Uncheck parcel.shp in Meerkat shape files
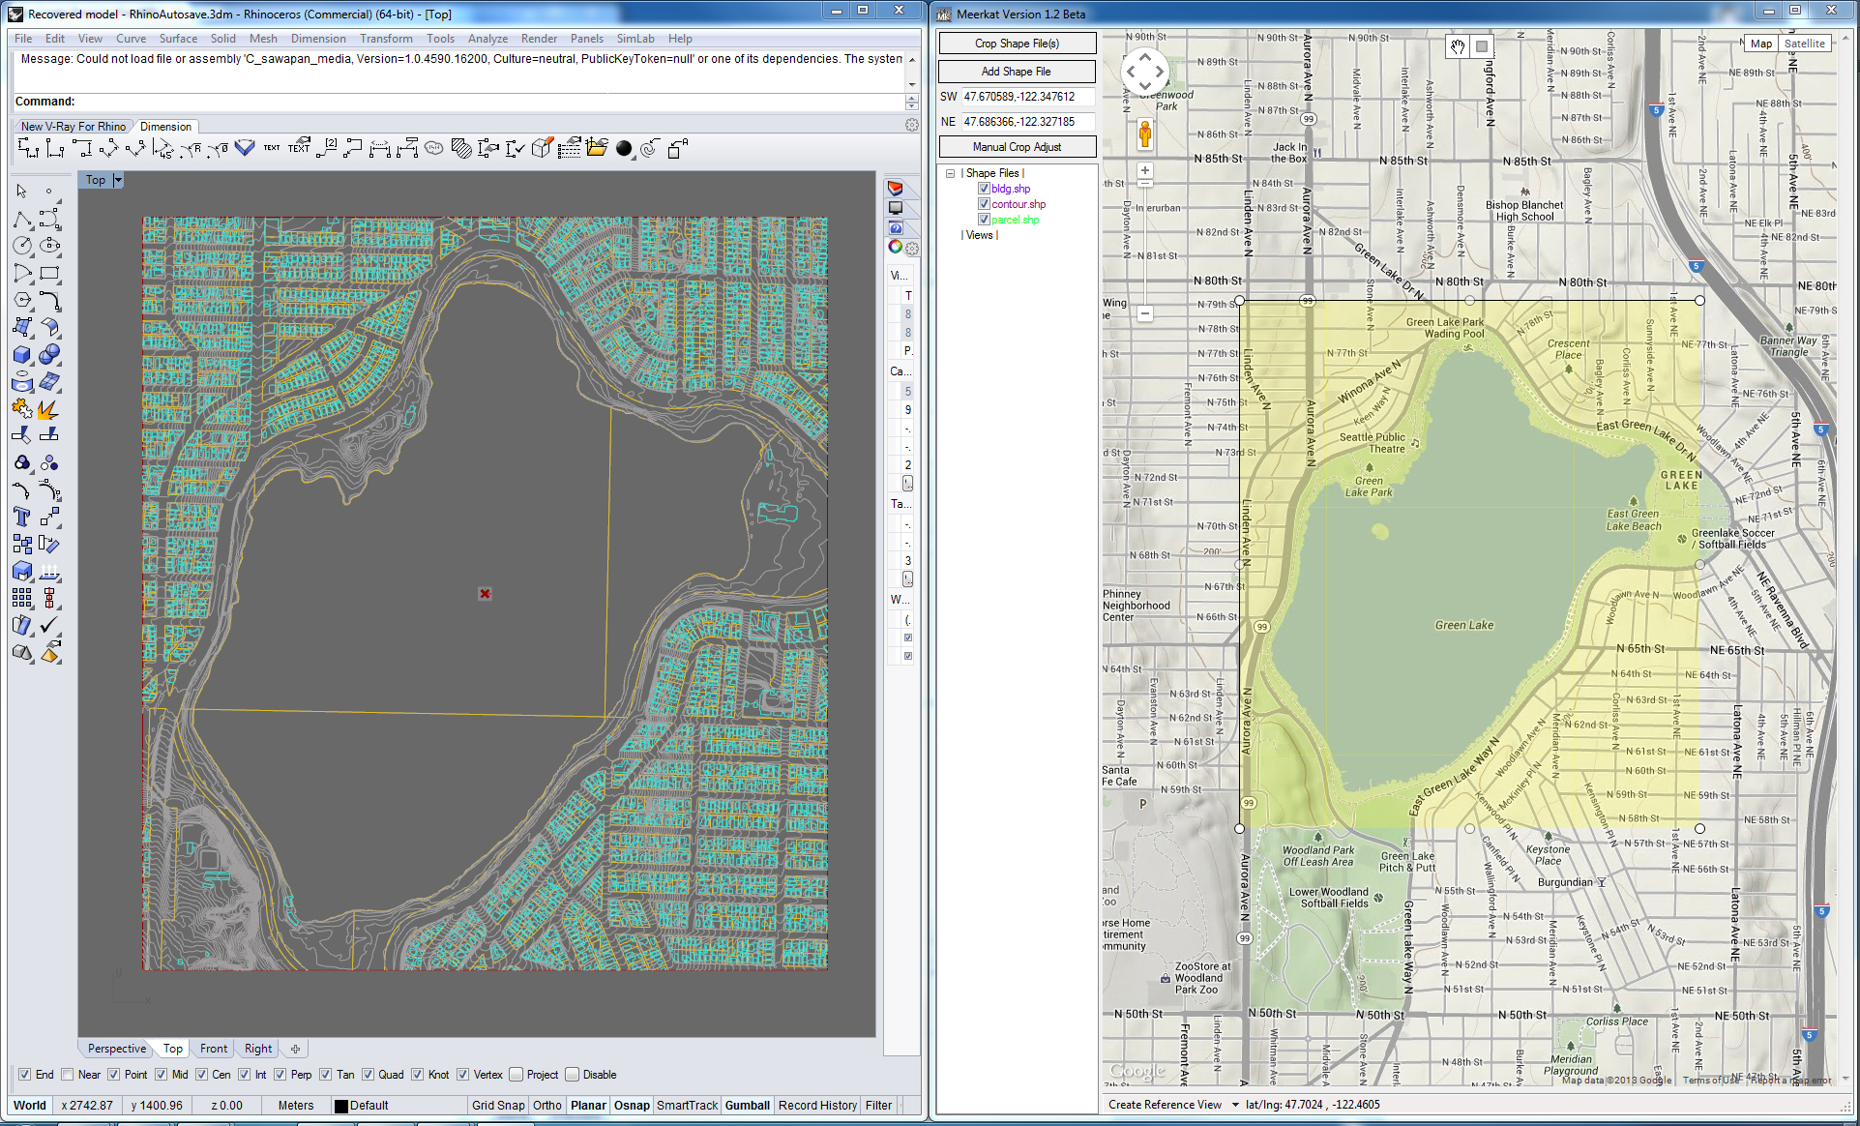1860x1126 pixels. coord(984,220)
